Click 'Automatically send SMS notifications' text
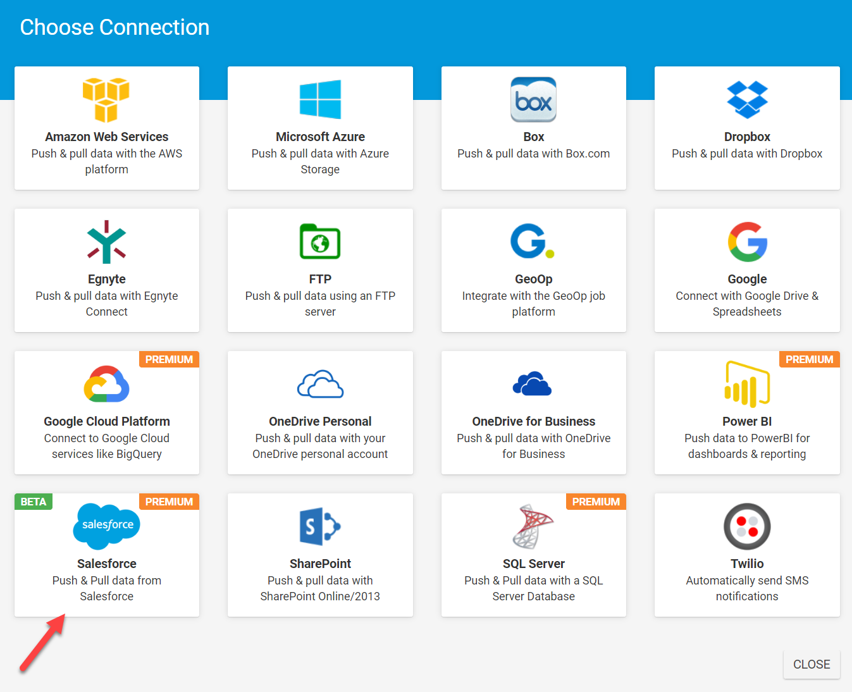852x692 pixels. (x=747, y=588)
